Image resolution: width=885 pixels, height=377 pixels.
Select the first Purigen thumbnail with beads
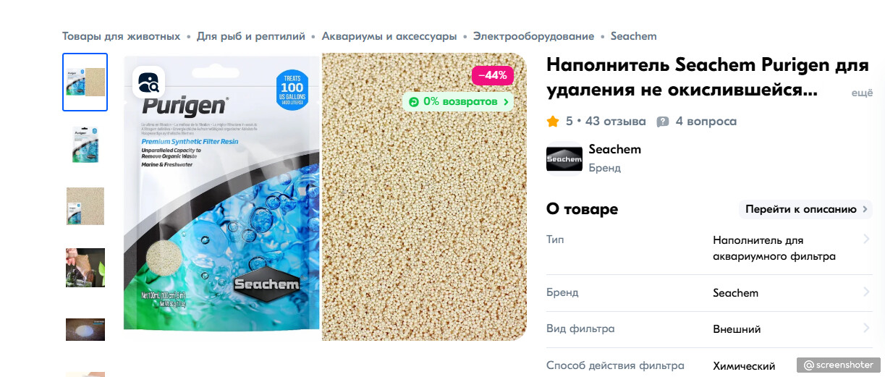[85, 82]
